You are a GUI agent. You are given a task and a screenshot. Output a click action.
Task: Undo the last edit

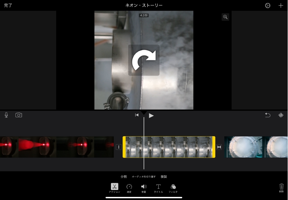[x=268, y=115]
